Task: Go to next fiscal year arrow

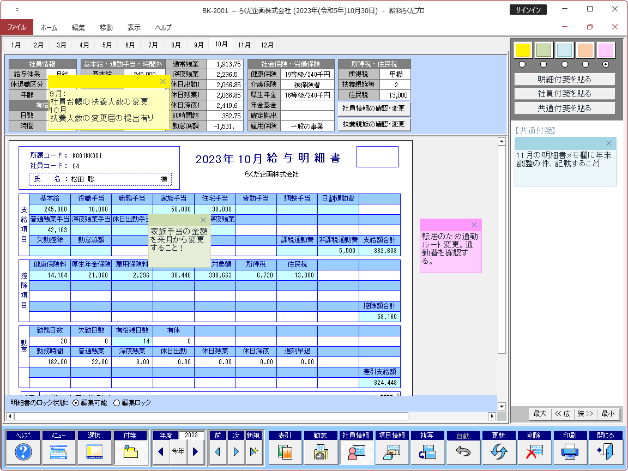Action: tap(196, 452)
